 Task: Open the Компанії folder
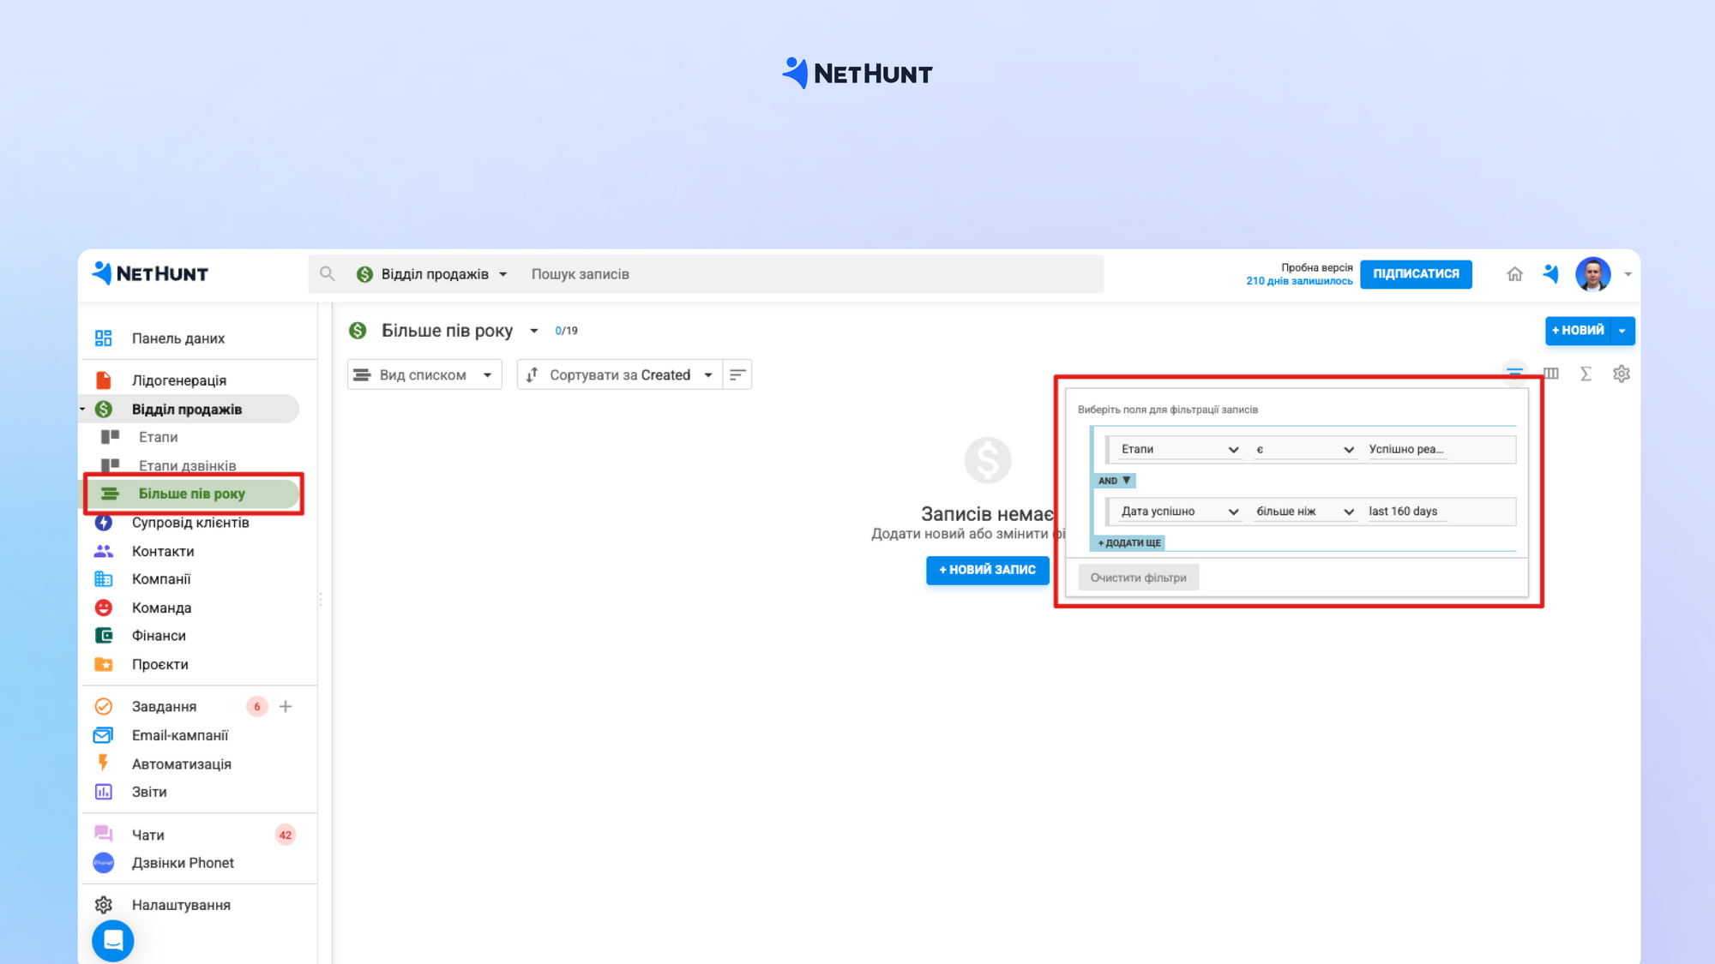tap(161, 579)
